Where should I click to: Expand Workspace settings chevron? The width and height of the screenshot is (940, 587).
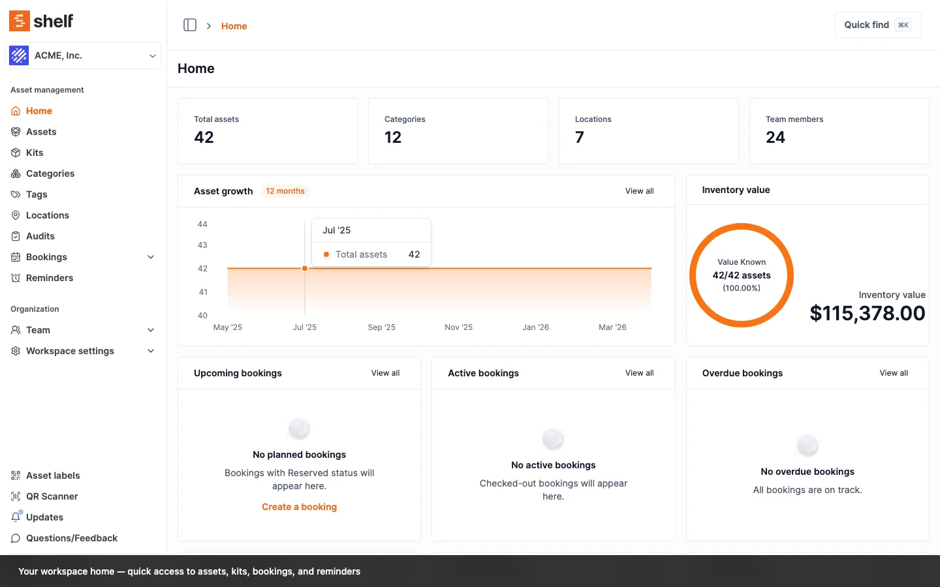coord(151,351)
